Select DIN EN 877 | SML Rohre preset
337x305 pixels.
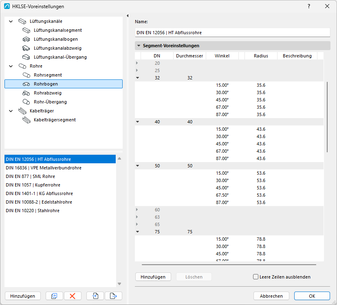tap(60, 176)
